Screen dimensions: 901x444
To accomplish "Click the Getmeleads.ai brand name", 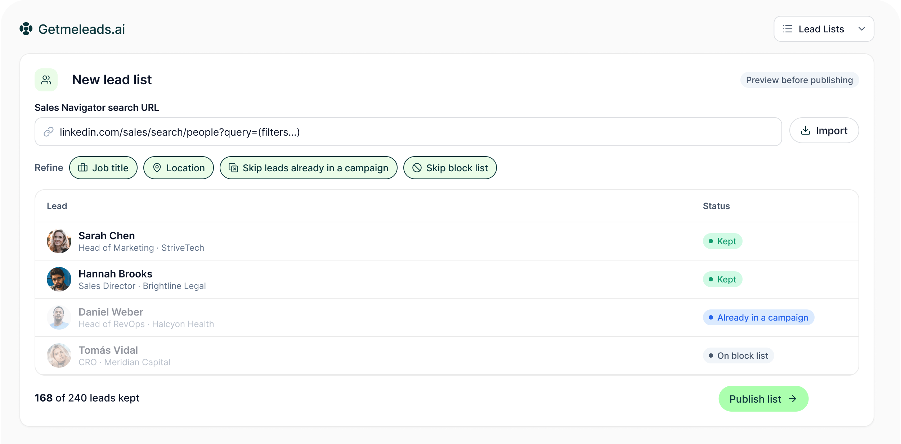I will click(x=82, y=29).
